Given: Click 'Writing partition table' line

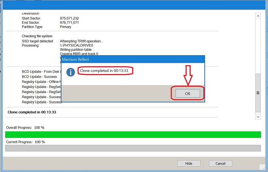Looking at the screenshot, I should click(76, 50).
